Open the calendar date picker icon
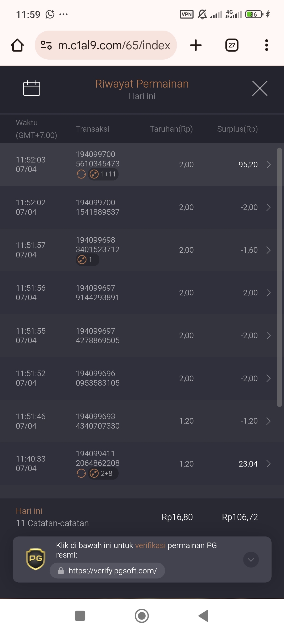The width and height of the screenshot is (284, 633). (x=32, y=88)
